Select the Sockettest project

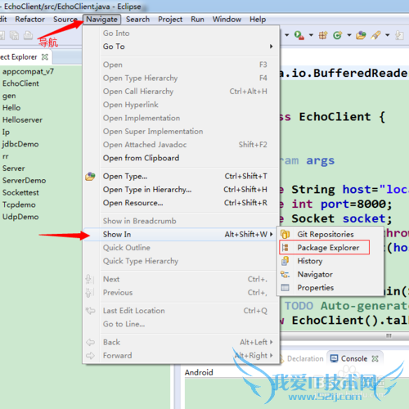click(x=20, y=192)
